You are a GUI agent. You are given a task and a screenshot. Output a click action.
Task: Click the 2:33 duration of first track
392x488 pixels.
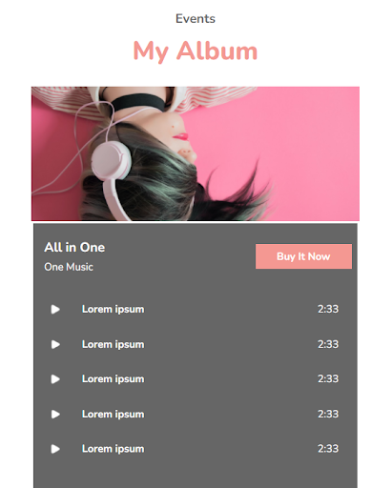(328, 309)
